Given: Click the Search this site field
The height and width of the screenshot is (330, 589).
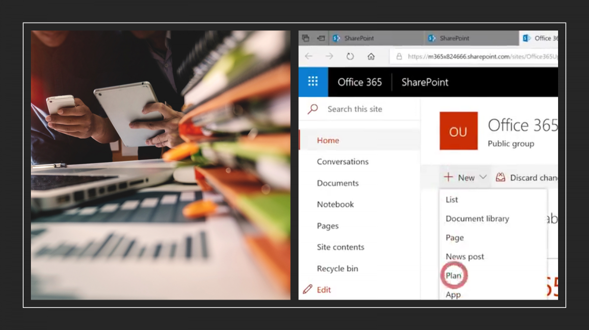Looking at the screenshot, I should [x=359, y=109].
